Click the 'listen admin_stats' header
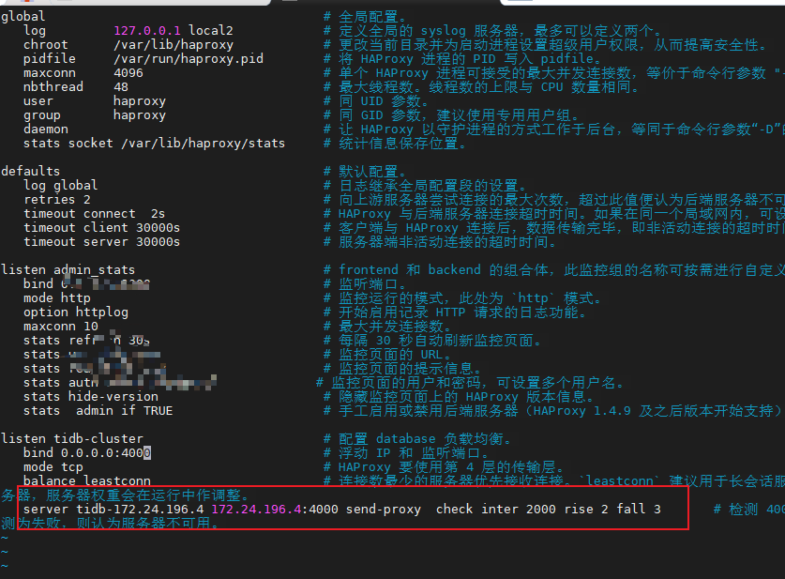Image resolution: width=785 pixels, height=579 pixels. point(68,270)
